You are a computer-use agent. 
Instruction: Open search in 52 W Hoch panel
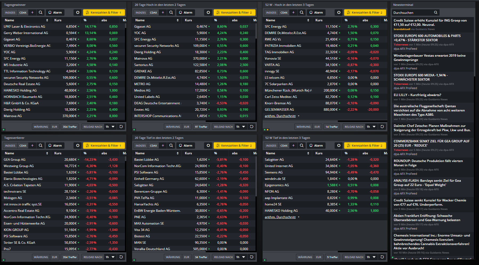[x=302, y=13]
